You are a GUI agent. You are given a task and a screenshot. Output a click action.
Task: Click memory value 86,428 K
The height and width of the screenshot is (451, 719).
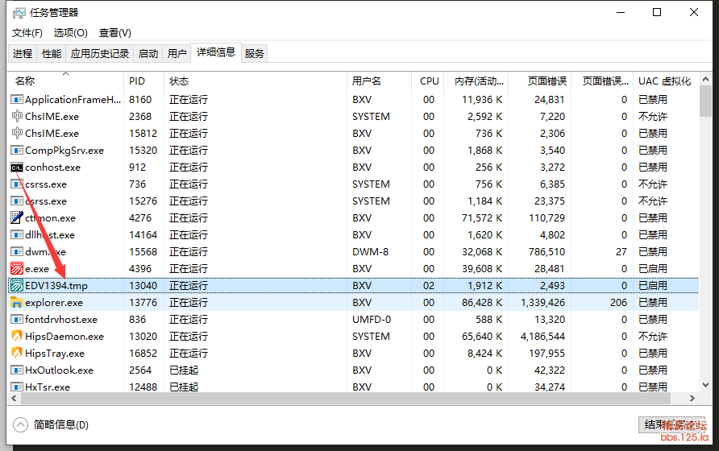(x=482, y=303)
